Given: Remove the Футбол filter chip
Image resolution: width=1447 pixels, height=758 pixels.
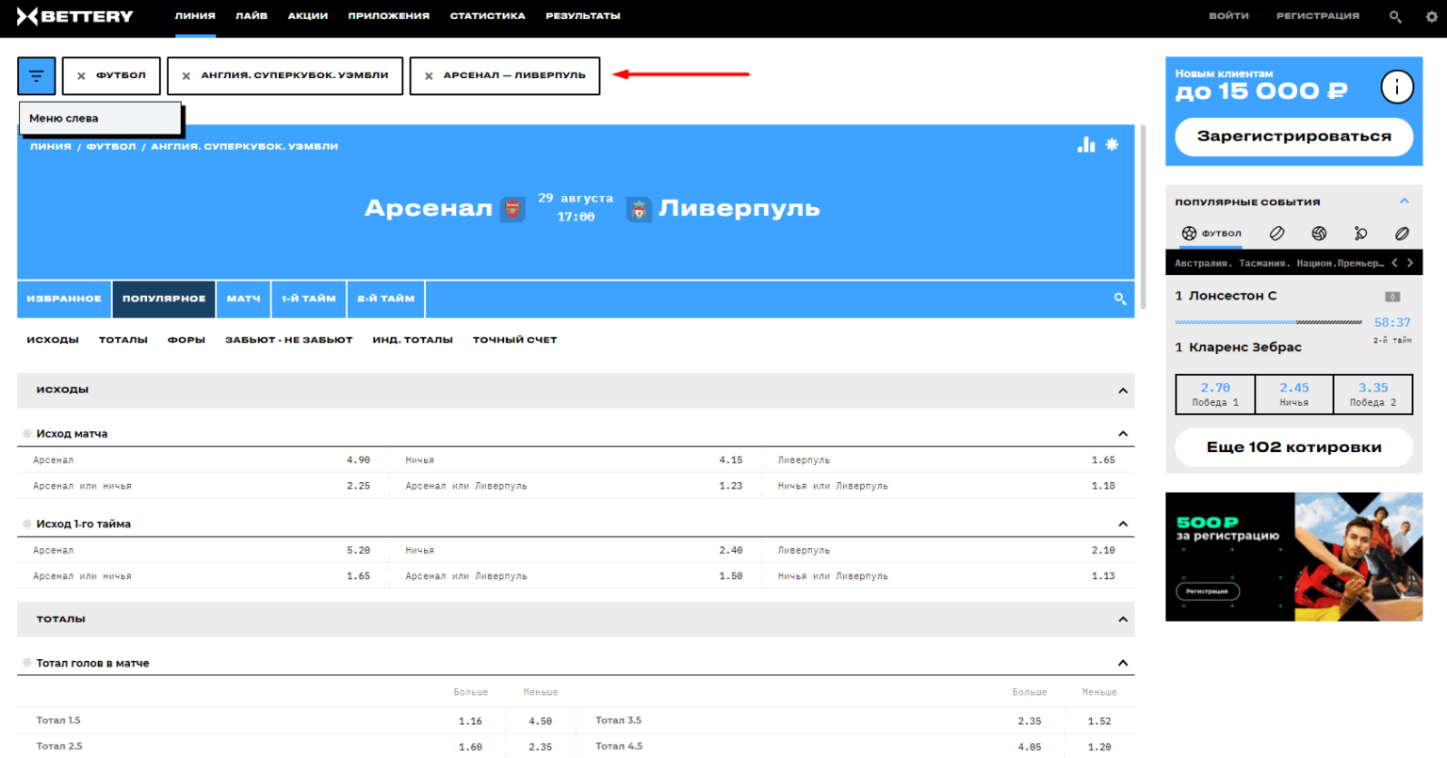Looking at the screenshot, I should click(x=81, y=76).
